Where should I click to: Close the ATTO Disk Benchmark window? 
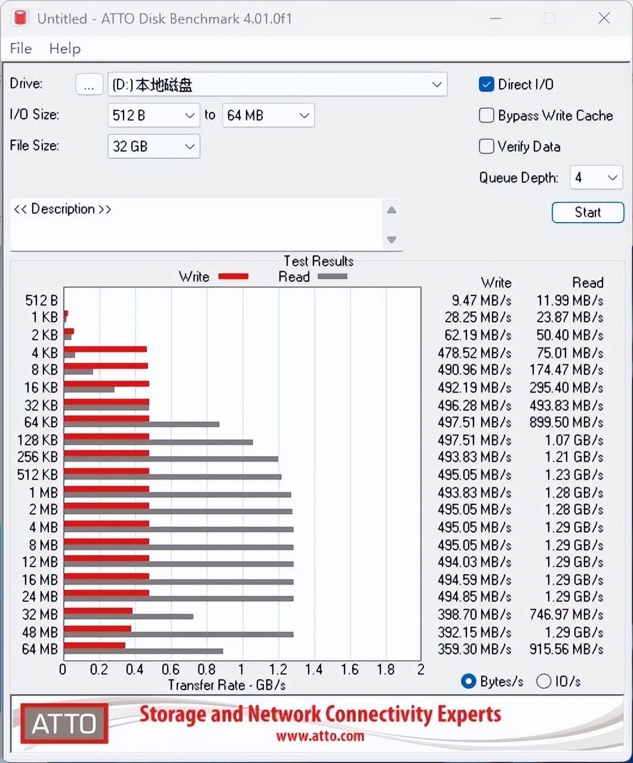pos(604,18)
